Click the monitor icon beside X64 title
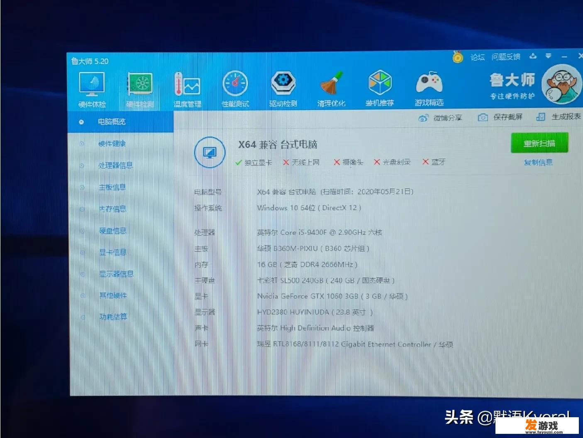 [x=210, y=153]
